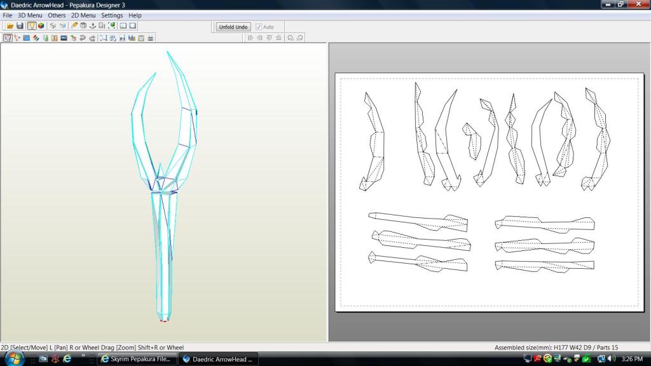Viewport: 651px width, 366px height.
Task: Click the align top parts icon
Action: tap(269, 37)
